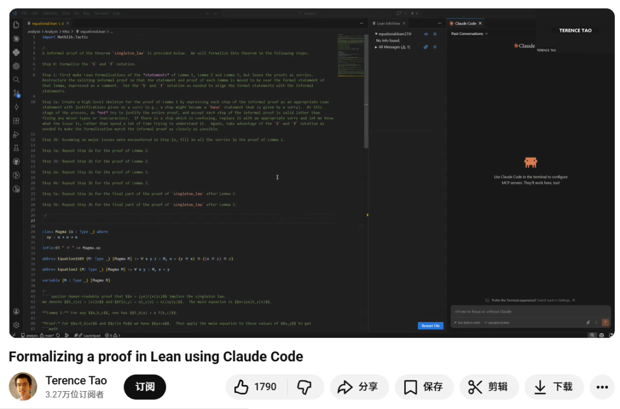This screenshot has width=620, height=409.
Task: Click the equational.lean context chip in Claude input
Action: click(497, 323)
